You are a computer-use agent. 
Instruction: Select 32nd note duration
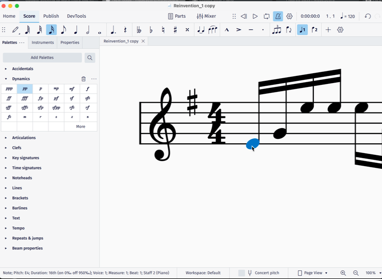39,30
